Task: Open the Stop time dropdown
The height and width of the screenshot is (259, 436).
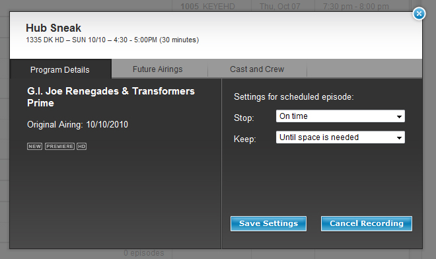Action: pos(340,116)
